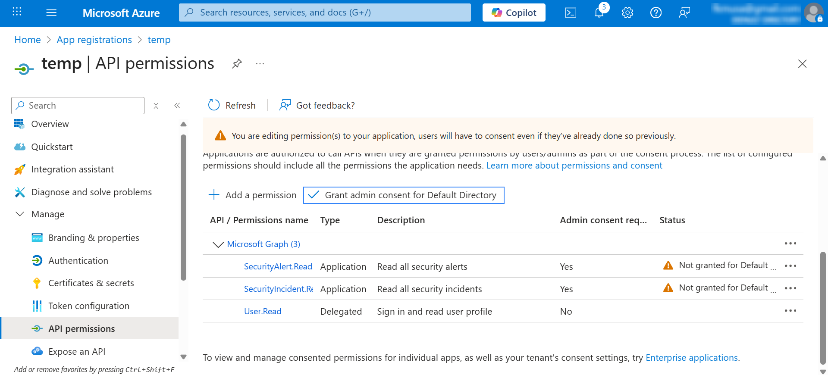
Task: Open the Enterprise applications link
Action: click(691, 358)
